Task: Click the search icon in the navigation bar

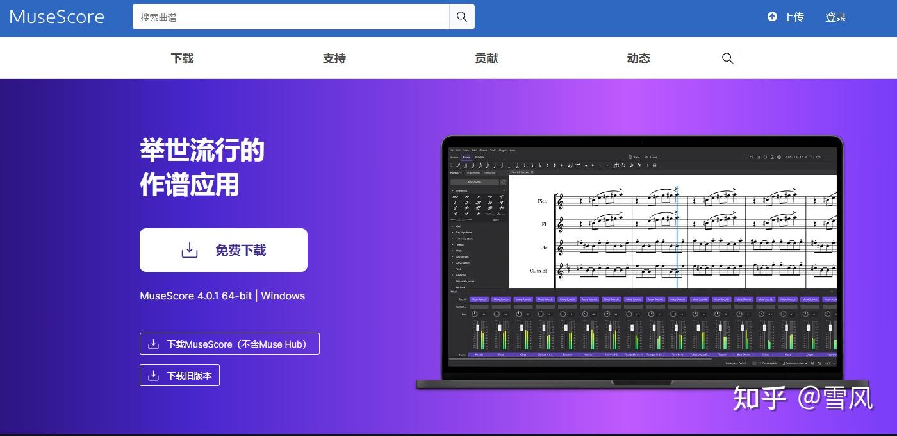Action: (727, 58)
